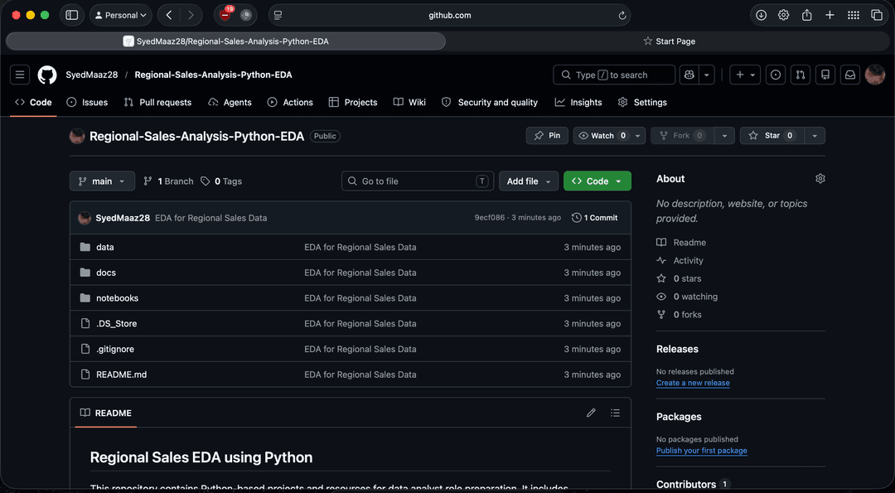Image resolution: width=895 pixels, height=493 pixels.
Task: Open pull requests icon in header
Action: [801, 75]
